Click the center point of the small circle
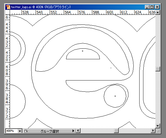 tap(115, 96)
